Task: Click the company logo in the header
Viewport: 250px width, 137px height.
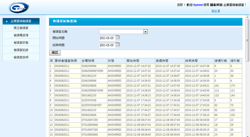Action: pyautogui.click(x=19, y=7)
